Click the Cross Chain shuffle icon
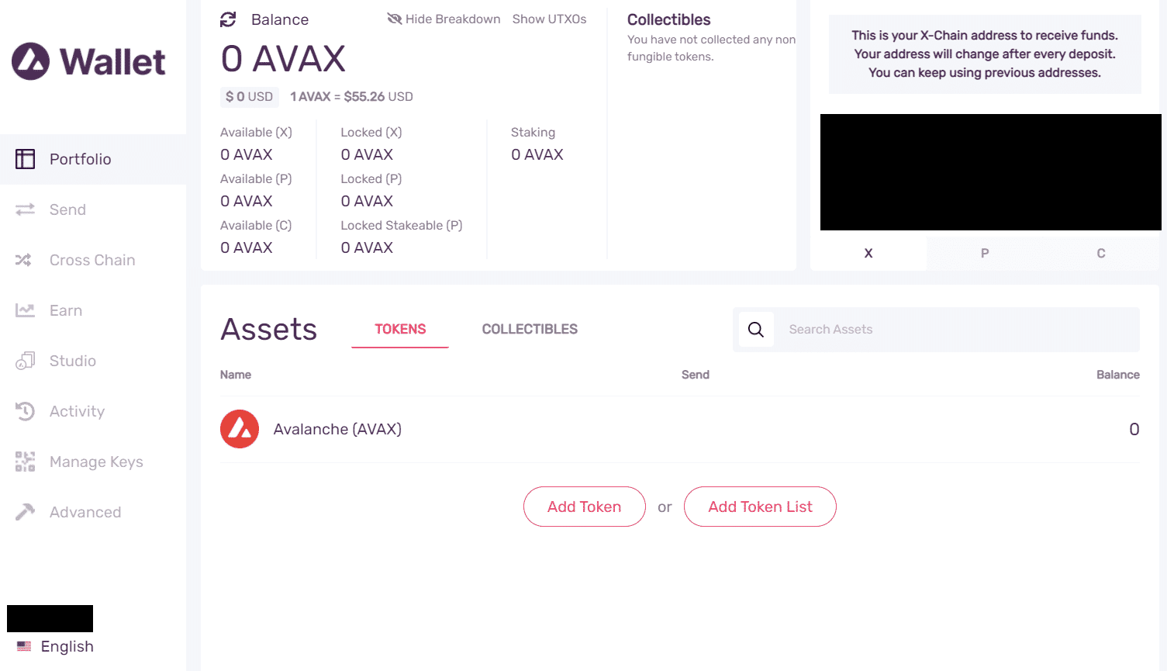This screenshot has width=1167, height=671. click(x=24, y=260)
